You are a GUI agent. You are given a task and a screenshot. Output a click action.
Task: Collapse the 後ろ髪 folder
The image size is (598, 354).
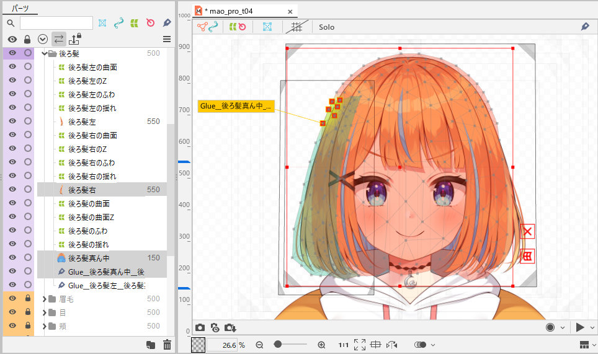tap(44, 53)
